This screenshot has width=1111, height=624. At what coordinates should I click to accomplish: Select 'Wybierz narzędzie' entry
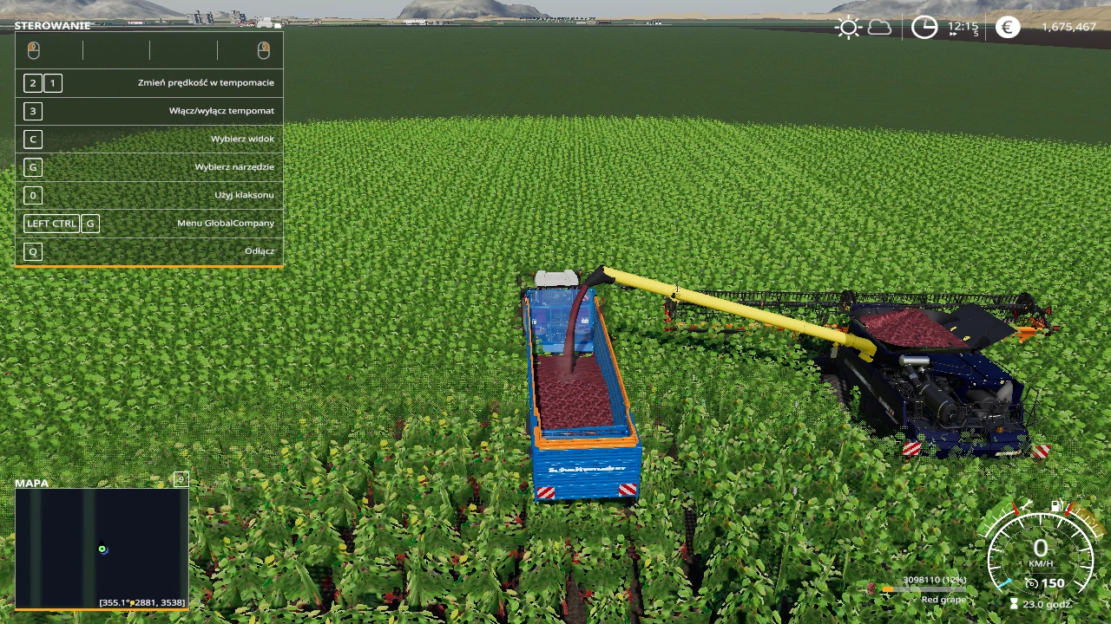(x=149, y=167)
